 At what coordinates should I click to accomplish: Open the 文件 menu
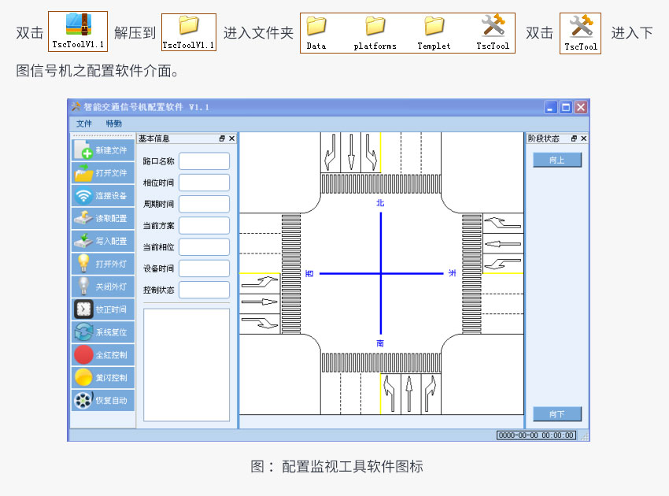pos(84,124)
